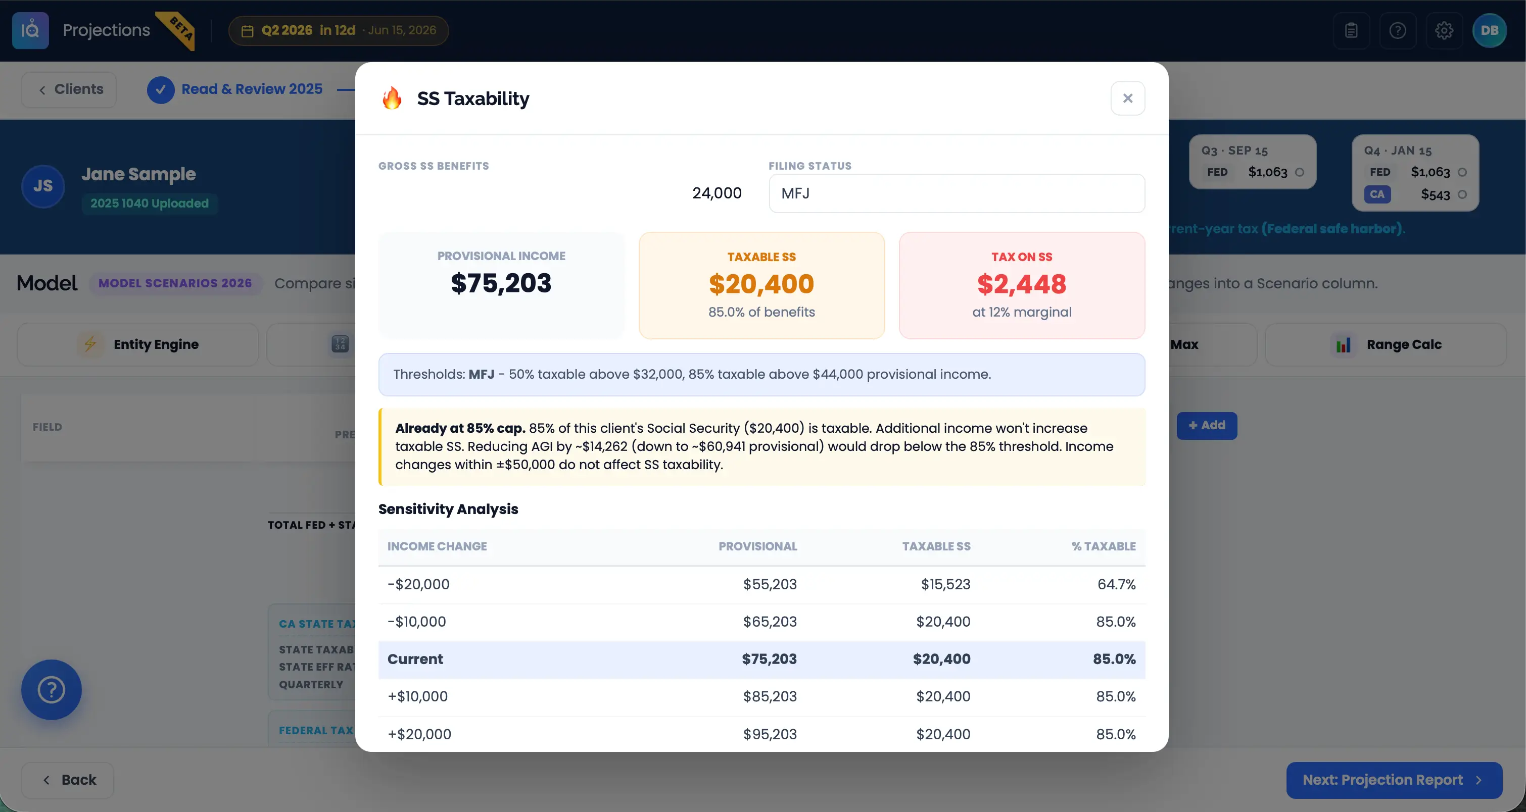Click the calculator grid icon tool
This screenshot has height=812, width=1526.
(x=340, y=344)
